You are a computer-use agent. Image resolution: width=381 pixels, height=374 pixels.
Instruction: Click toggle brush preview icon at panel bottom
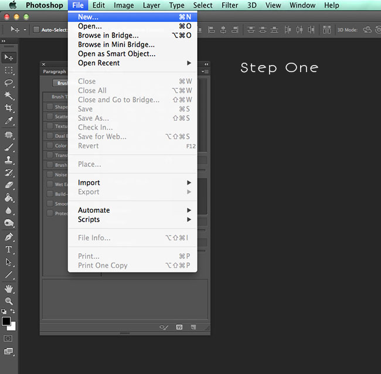(164, 327)
